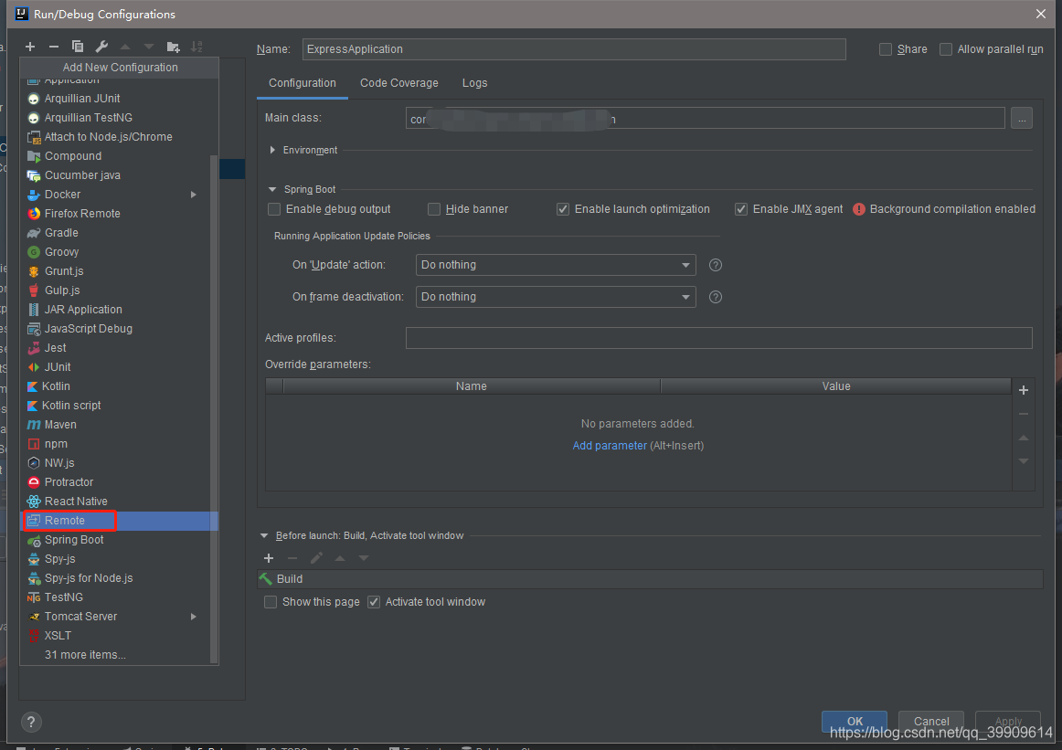Click the OK button
This screenshot has width=1062, height=750.
pos(854,721)
